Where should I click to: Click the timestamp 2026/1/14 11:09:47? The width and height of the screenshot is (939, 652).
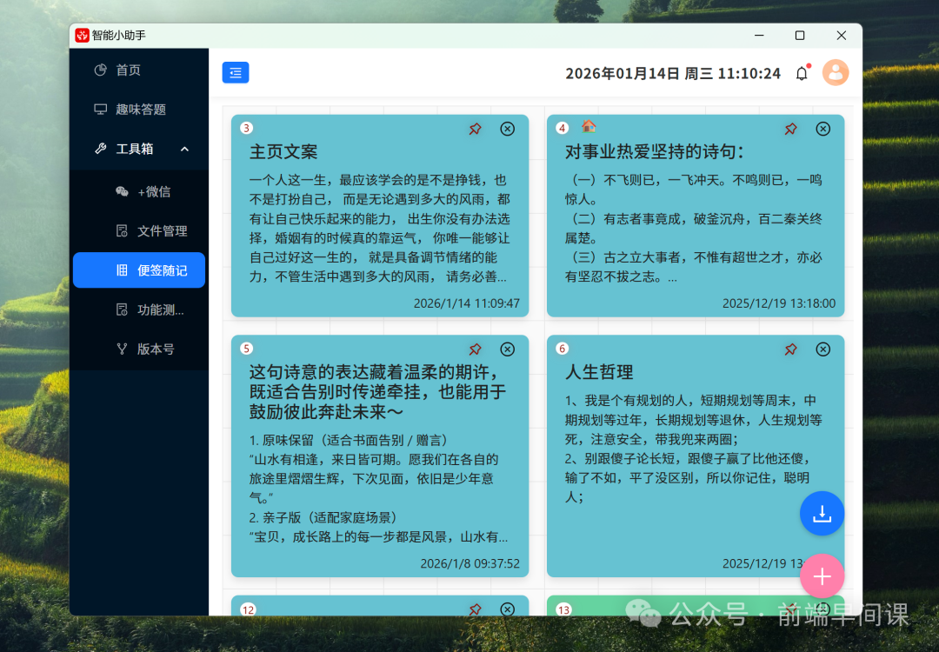click(x=467, y=303)
